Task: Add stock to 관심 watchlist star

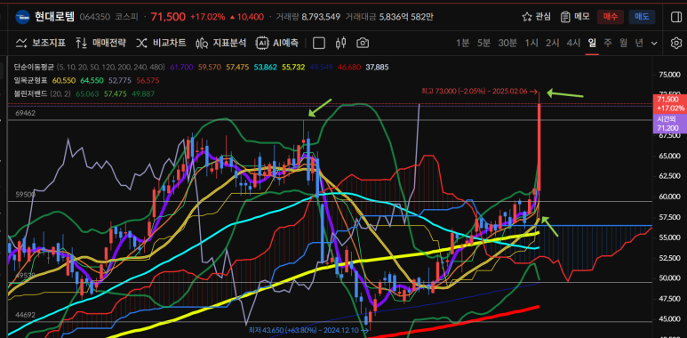Action: point(537,17)
